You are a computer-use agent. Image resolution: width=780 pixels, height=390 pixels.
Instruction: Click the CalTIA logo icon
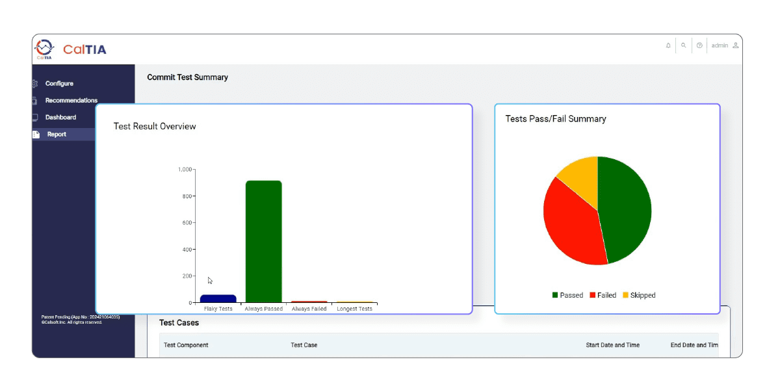(x=44, y=49)
